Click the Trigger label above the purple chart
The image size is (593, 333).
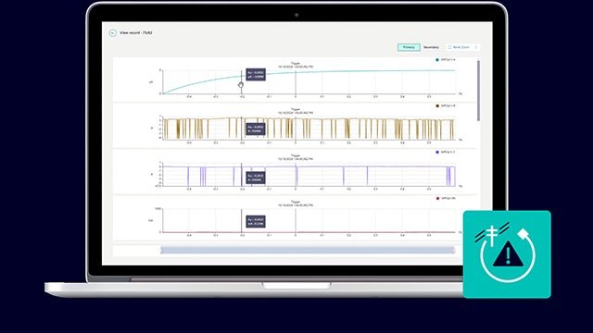[x=296, y=155]
